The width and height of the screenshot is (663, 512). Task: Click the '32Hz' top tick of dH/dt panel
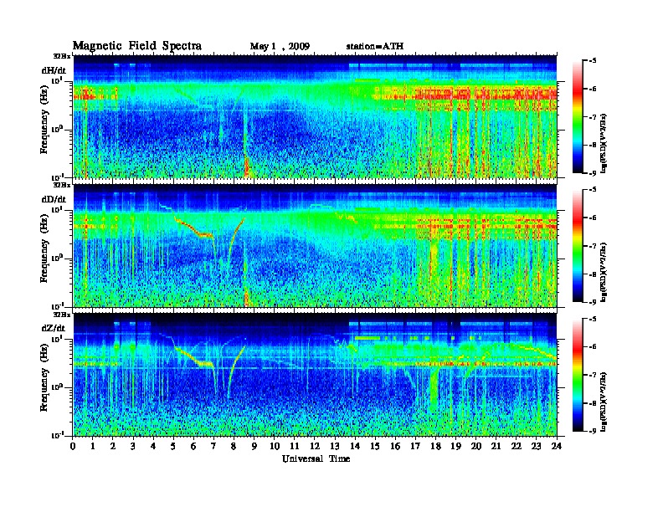coord(61,56)
